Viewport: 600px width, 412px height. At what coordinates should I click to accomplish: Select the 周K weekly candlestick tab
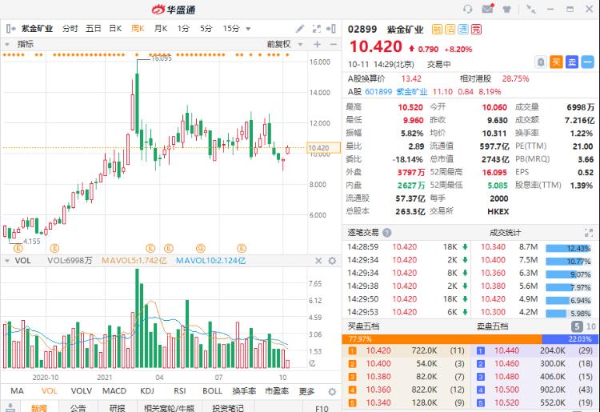(x=138, y=29)
